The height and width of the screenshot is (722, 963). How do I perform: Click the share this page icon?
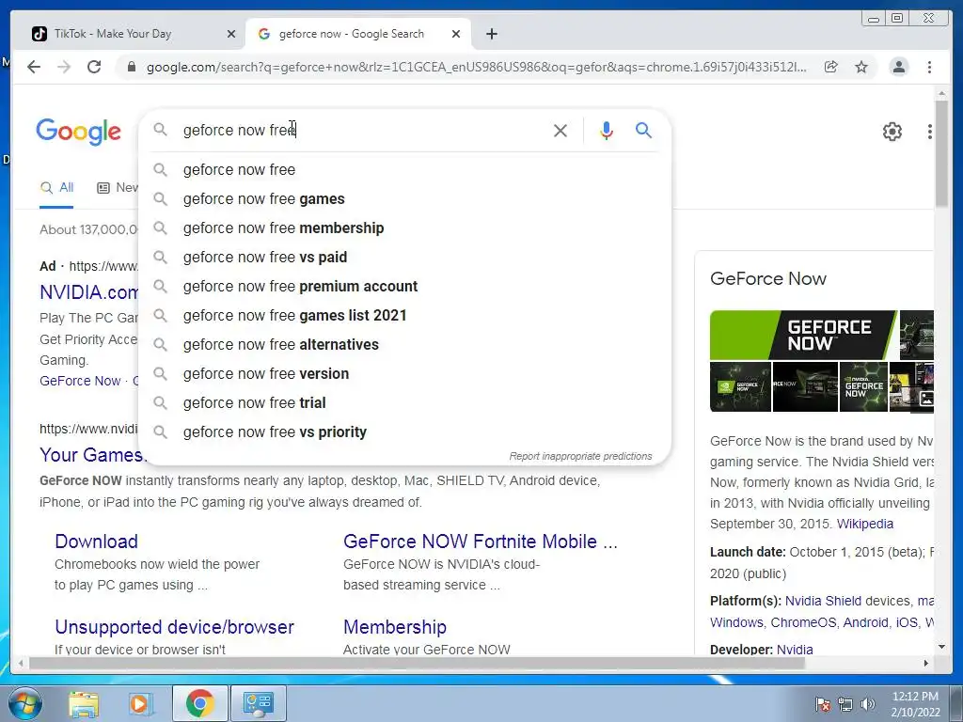pos(831,67)
